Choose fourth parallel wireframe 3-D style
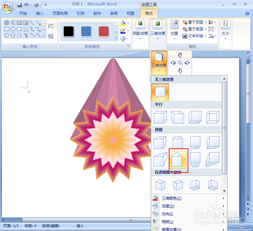This screenshot has width=253, height=231. pos(213,117)
